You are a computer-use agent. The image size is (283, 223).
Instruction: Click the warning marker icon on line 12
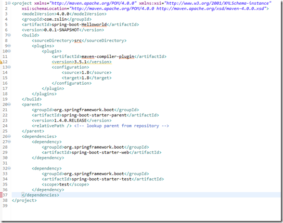click(x=1, y=62)
